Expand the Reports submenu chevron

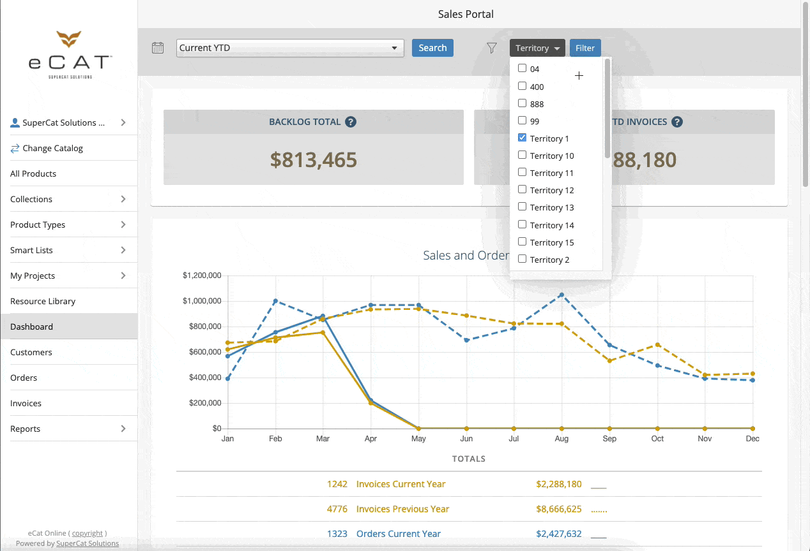pyautogui.click(x=123, y=429)
